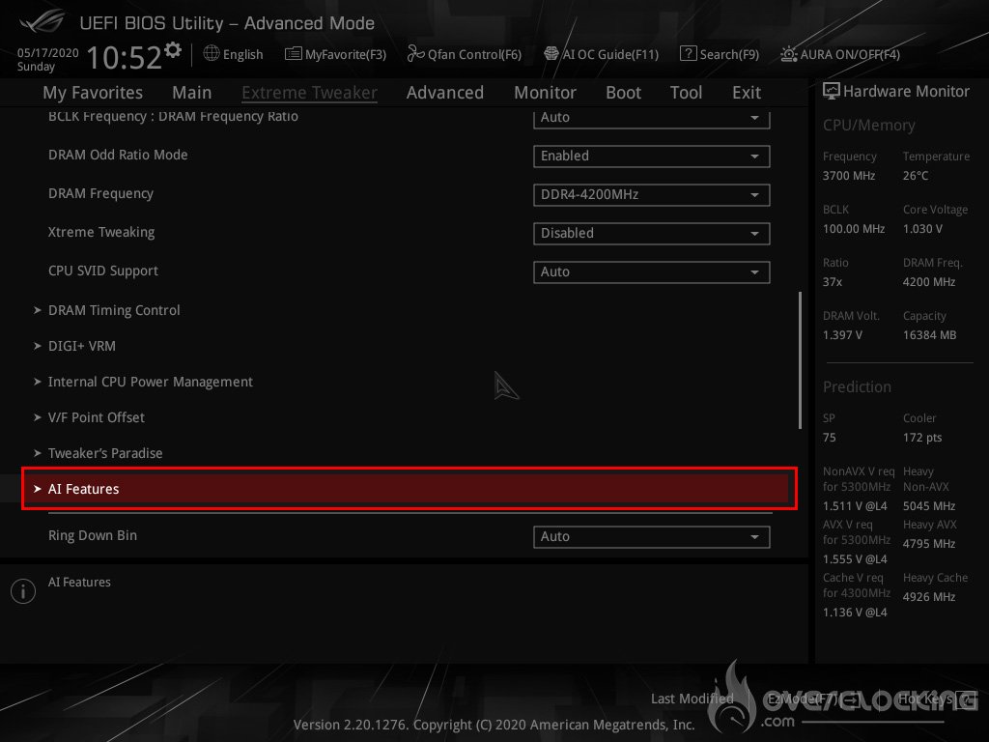Open the Ring Down Bin dropdown
The image size is (989, 742).
[x=651, y=536]
